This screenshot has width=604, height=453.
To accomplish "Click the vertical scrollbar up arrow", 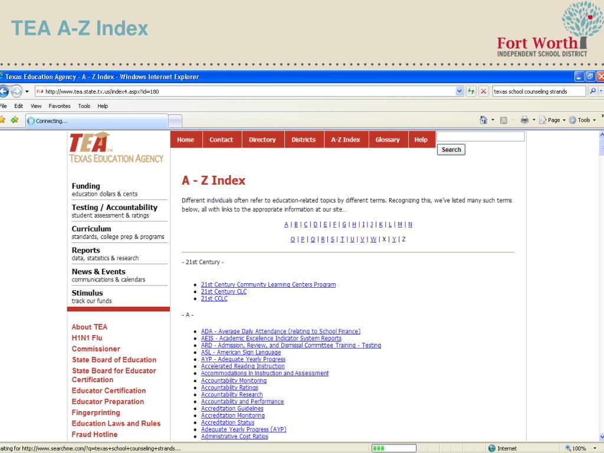I will pyautogui.click(x=602, y=135).
